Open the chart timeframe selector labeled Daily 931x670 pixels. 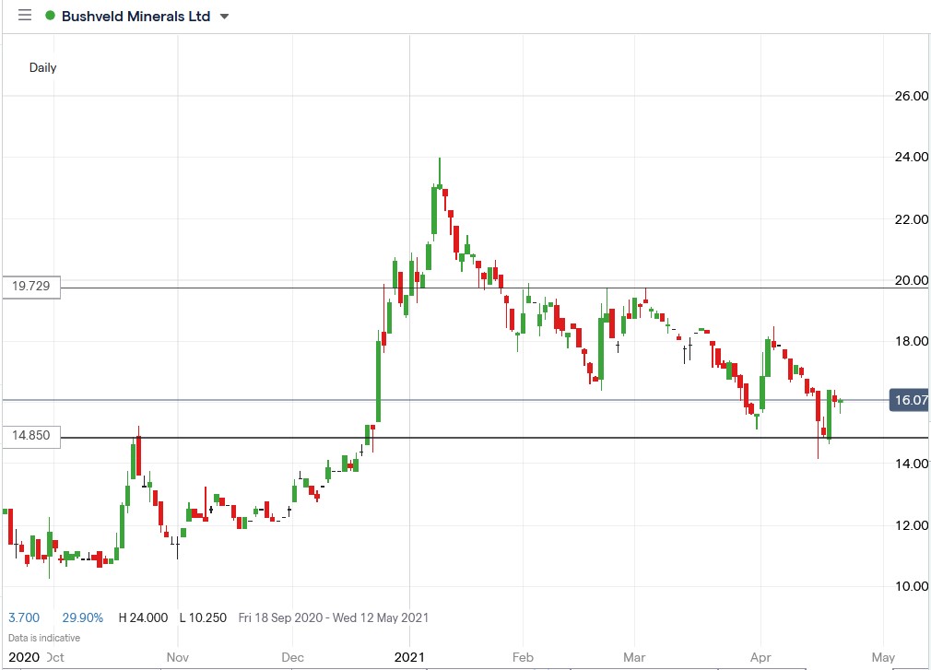click(42, 67)
